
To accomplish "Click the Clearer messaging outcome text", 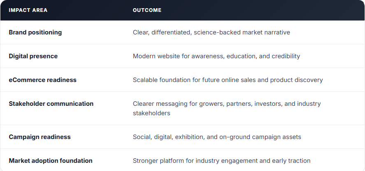I will pos(227,108).
